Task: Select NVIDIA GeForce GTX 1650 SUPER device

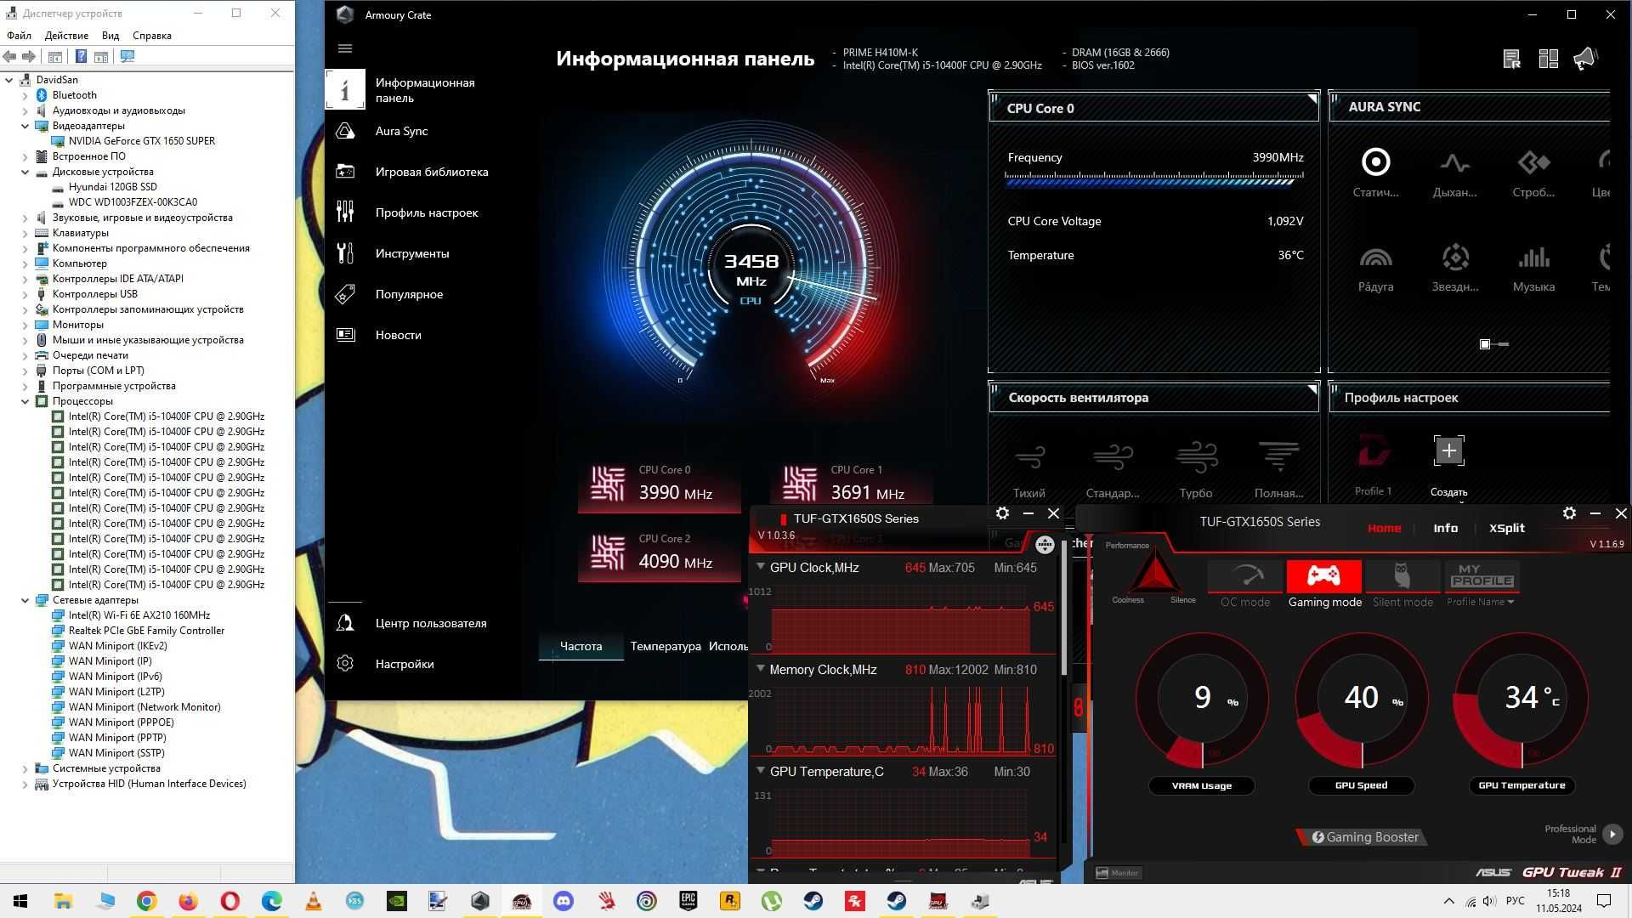Action: click(141, 141)
